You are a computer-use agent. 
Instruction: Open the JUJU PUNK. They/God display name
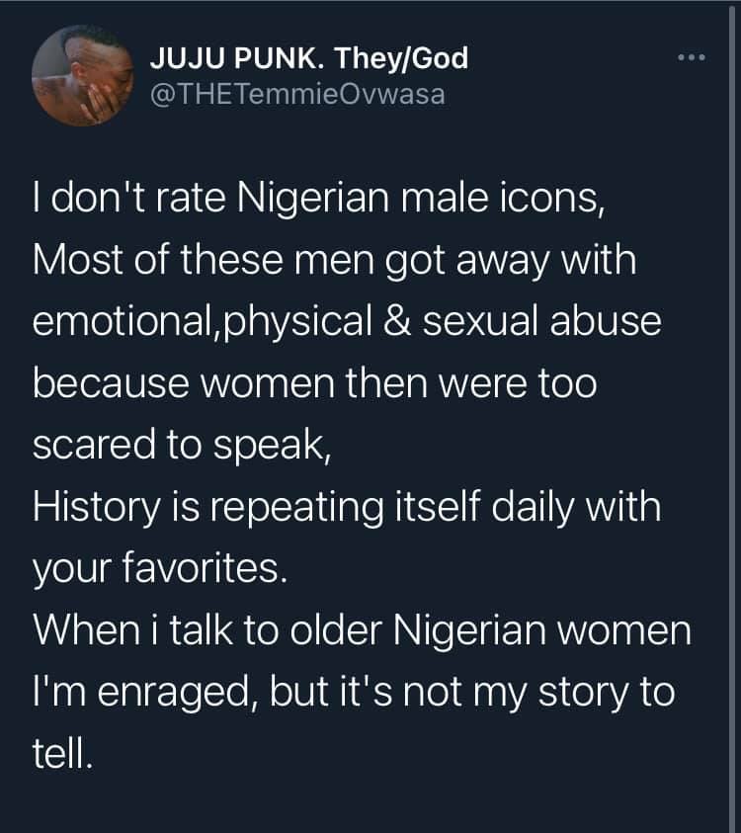[308, 59]
